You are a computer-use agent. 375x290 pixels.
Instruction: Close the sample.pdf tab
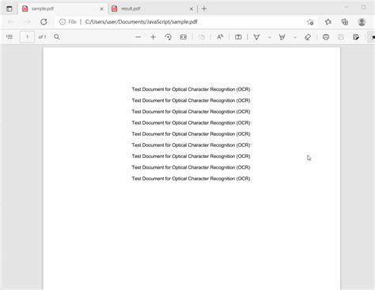tap(101, 9)
